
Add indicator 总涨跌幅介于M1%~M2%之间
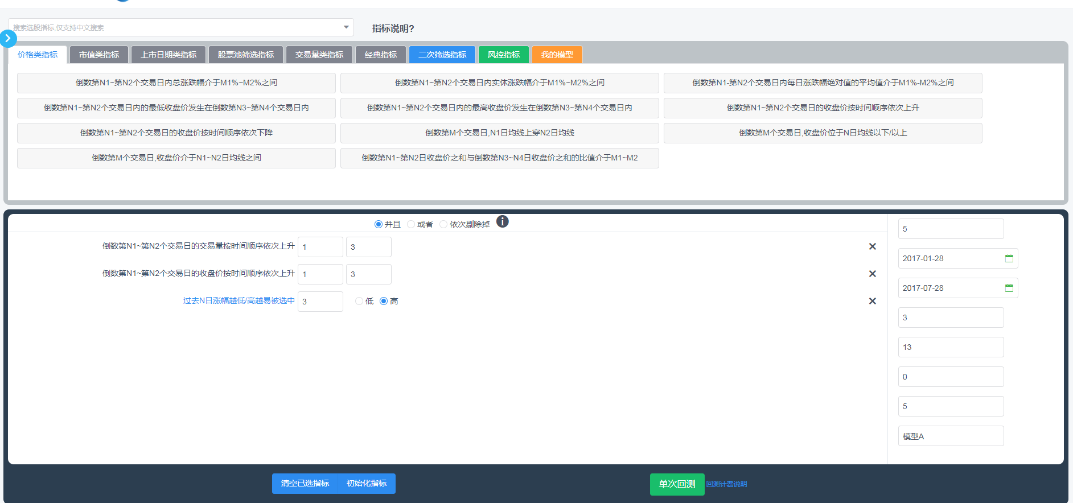(176, 83)
